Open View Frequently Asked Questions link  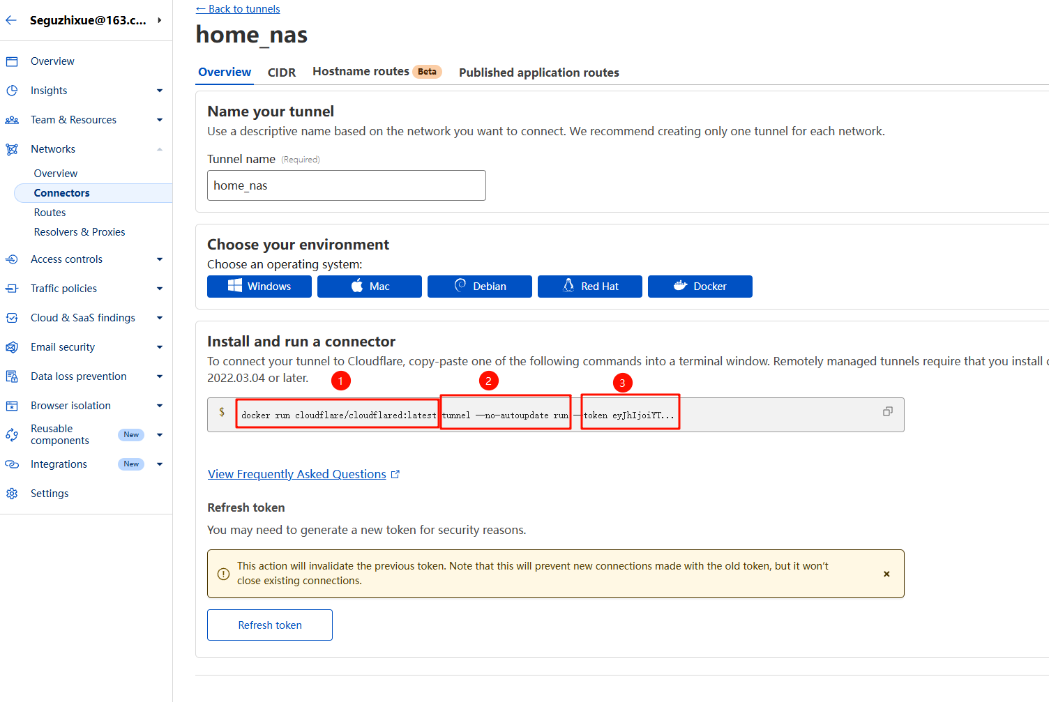pos(297,474)
